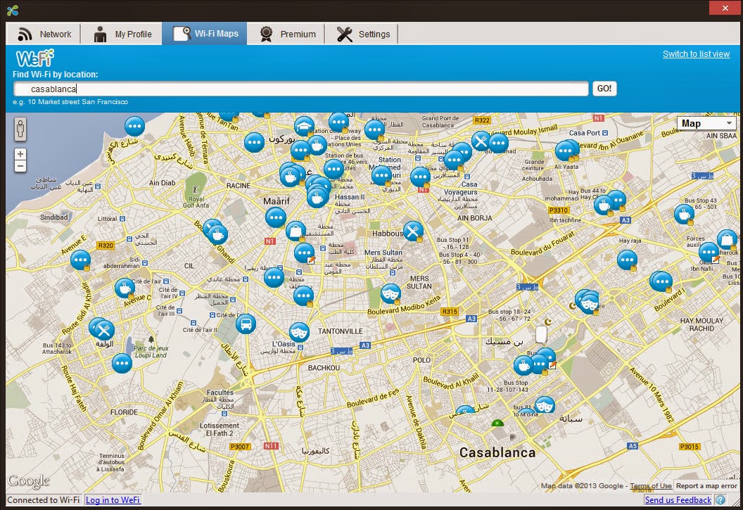Open the Network tab

pos(44,34)
